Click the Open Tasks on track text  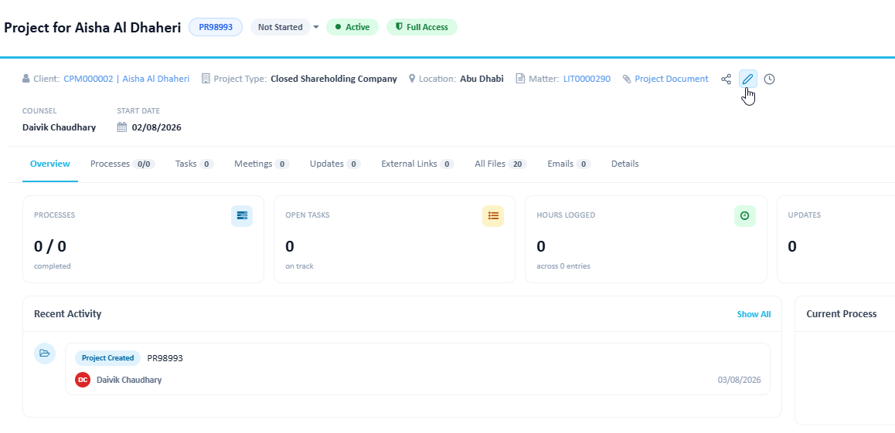(x=299, y=266)
